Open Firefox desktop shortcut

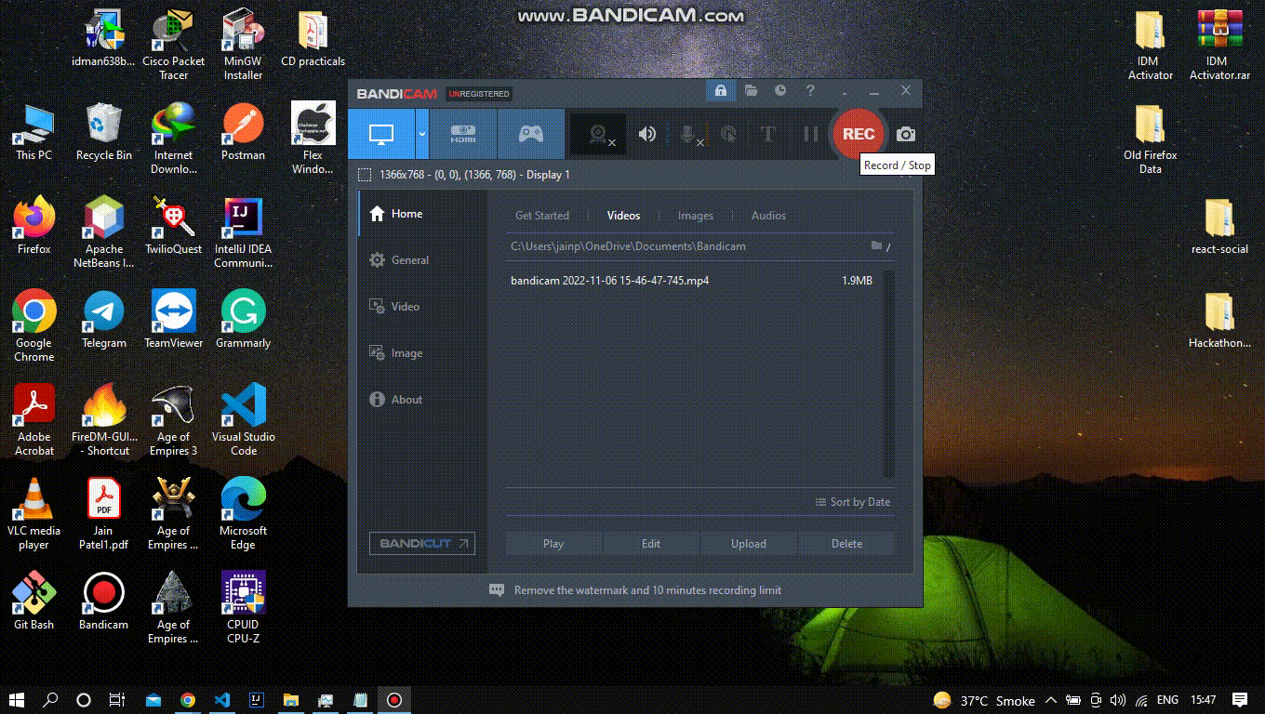coord(33,226)
